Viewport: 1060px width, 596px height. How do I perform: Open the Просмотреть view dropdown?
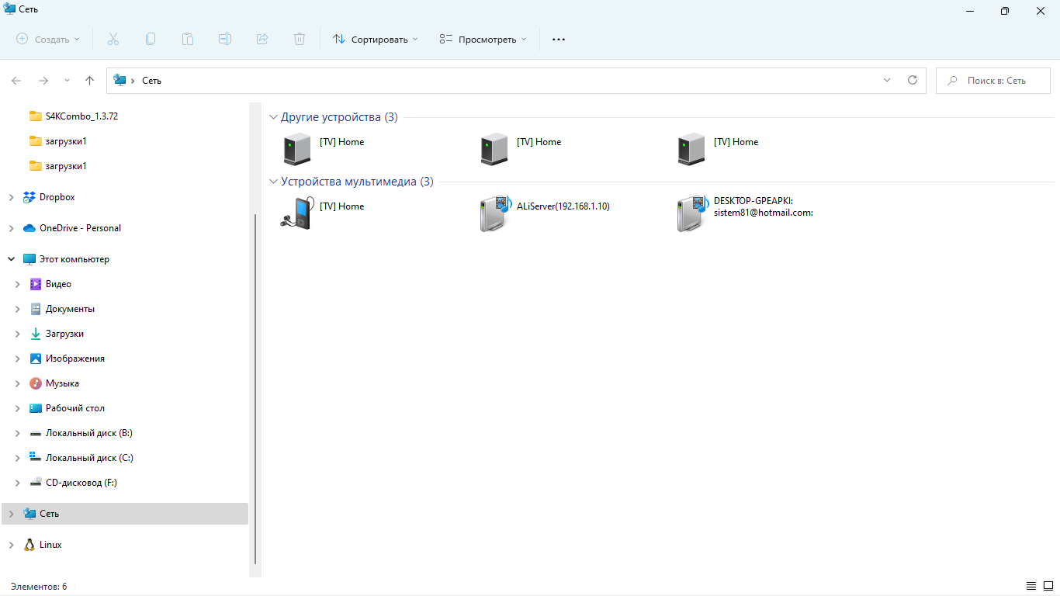click(x=483, y=39)
